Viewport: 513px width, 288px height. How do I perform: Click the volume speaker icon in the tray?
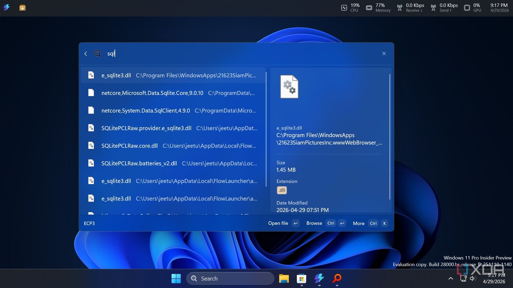pos(473,278)
